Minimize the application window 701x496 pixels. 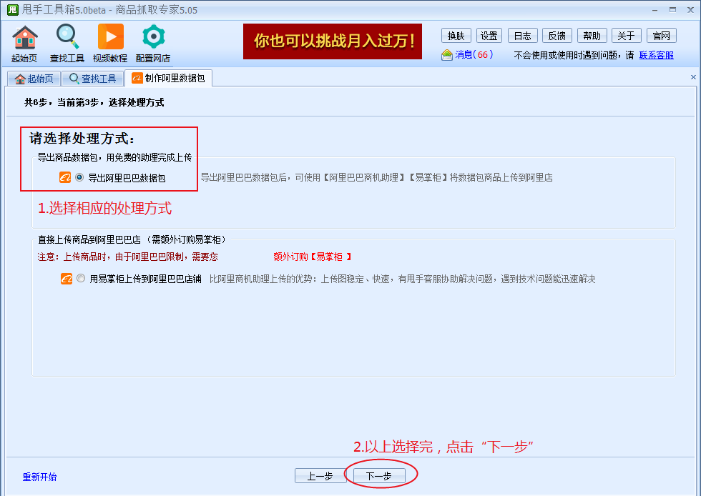pyautogui.click(x=655, y=10)
